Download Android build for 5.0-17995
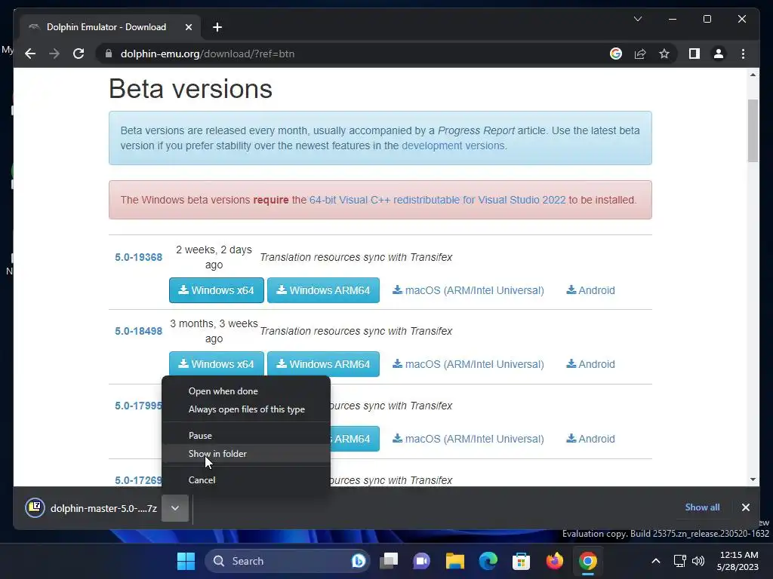Image resolution: width=773 pixels, height=579 pixels. pyautogui.click(x=590, y=439)
